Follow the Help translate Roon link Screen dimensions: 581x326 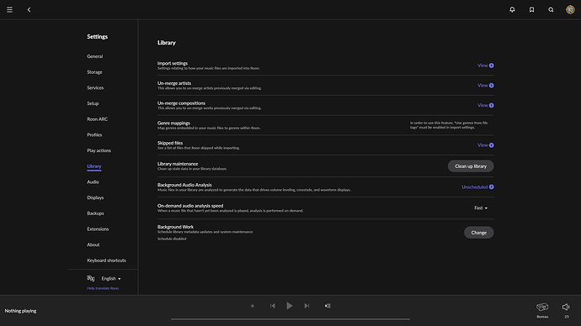click(x=103, y=288)
